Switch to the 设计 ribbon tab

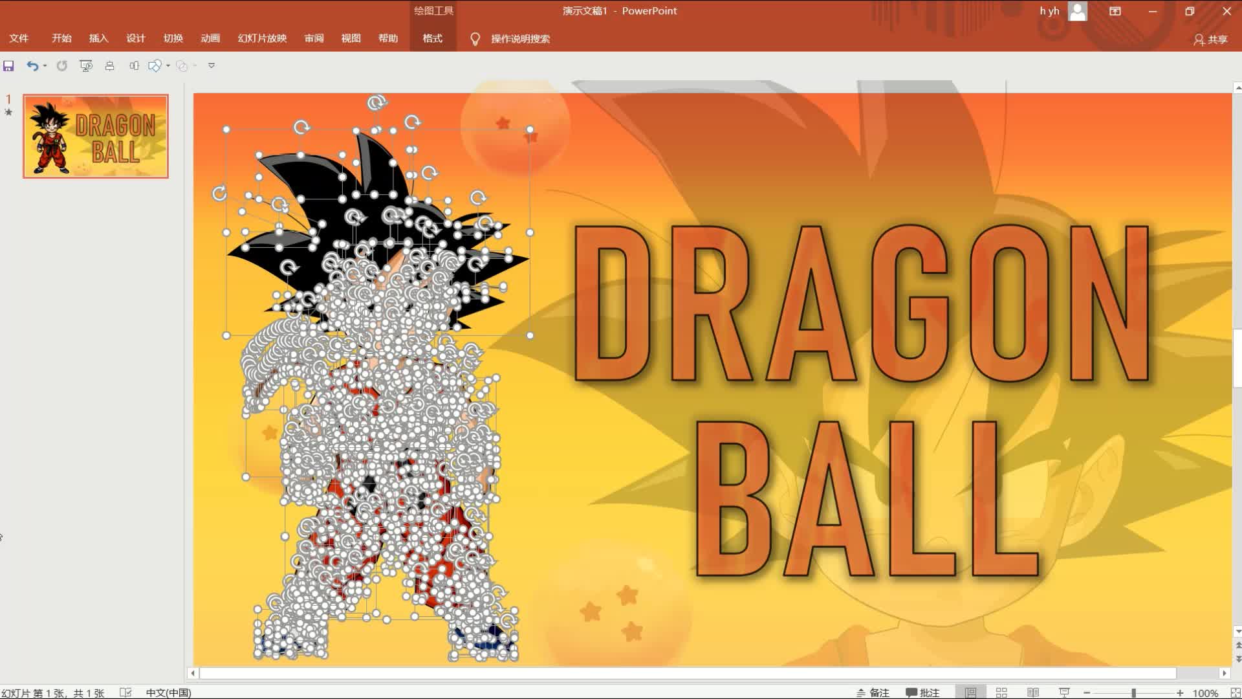point(136,39)
